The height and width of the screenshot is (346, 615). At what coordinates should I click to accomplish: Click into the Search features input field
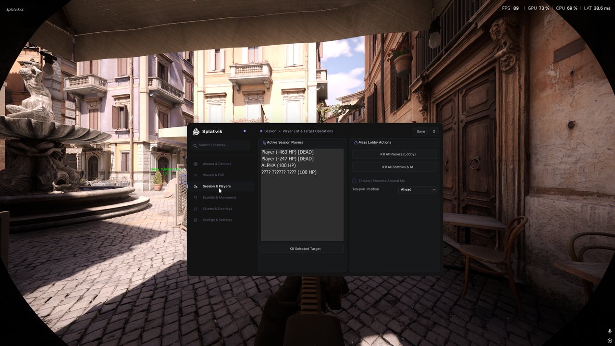[x=221, y=145]
